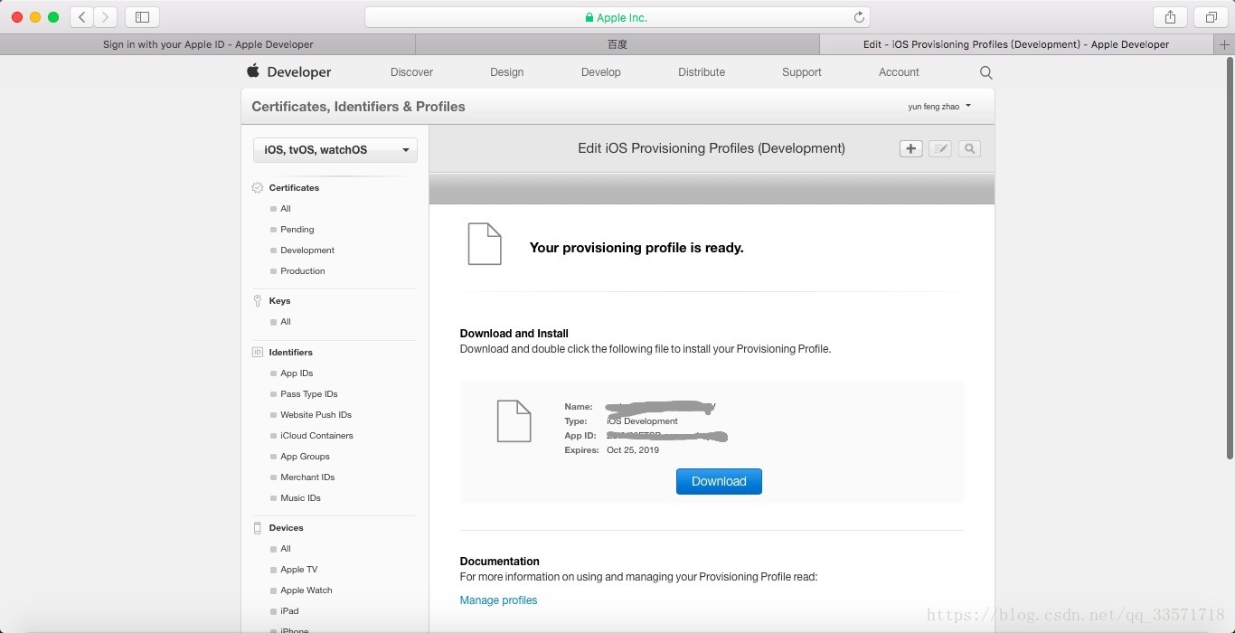Click the Certificates, Identifiers & Profiles title
This screenshot has width=1235, height=633.
pyautogui.click(x=358, y=107)
